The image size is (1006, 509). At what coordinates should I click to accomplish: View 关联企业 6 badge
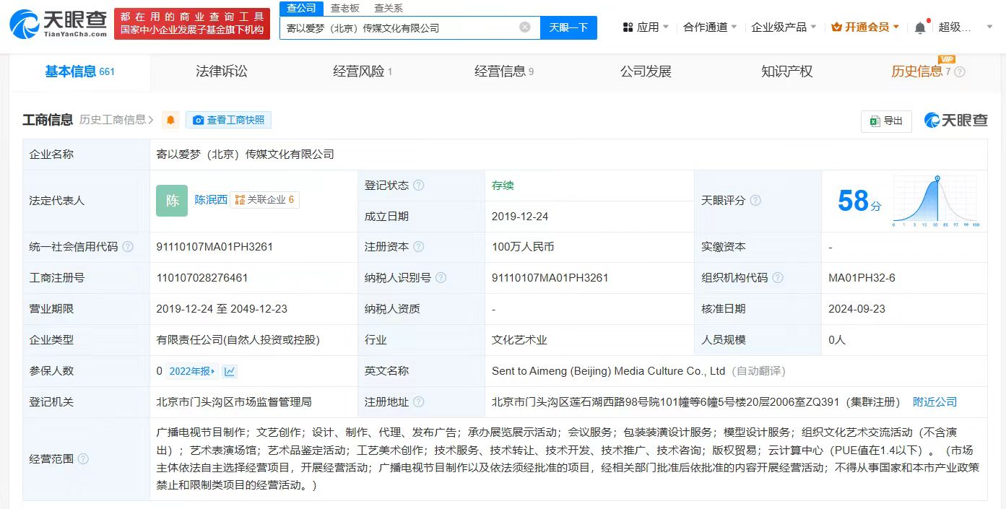[x=264, y=200]
